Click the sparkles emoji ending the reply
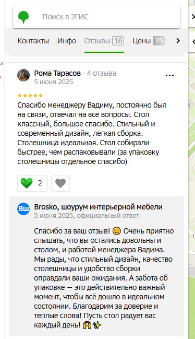The image size is (195, 339). [97, 325]
